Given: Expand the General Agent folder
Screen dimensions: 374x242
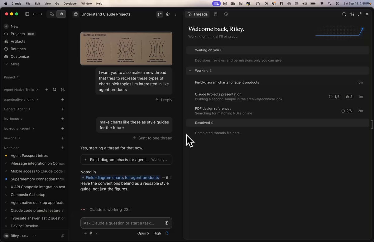Looking at the screenshot, I should click(x=17, y=109).
